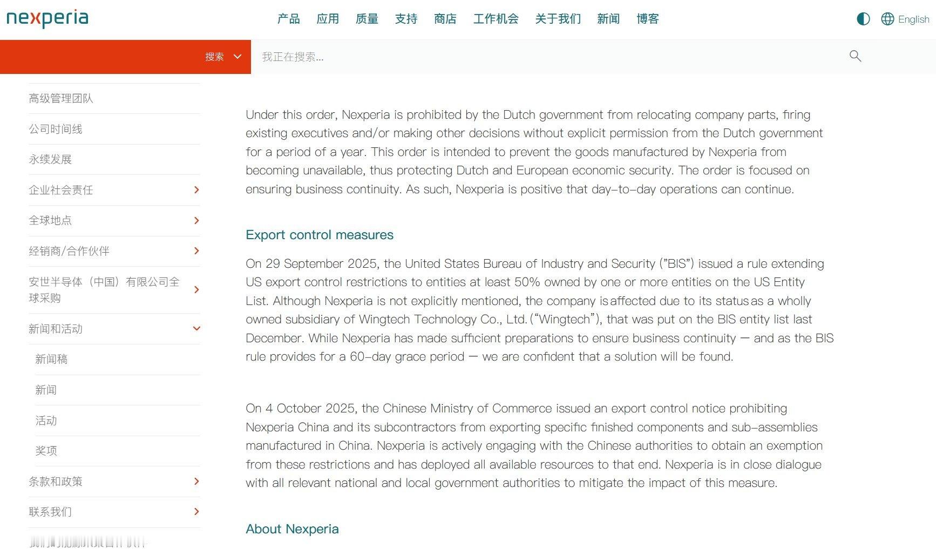Expand the 经销商/合作伙伴 chevron

coord(196,251)
